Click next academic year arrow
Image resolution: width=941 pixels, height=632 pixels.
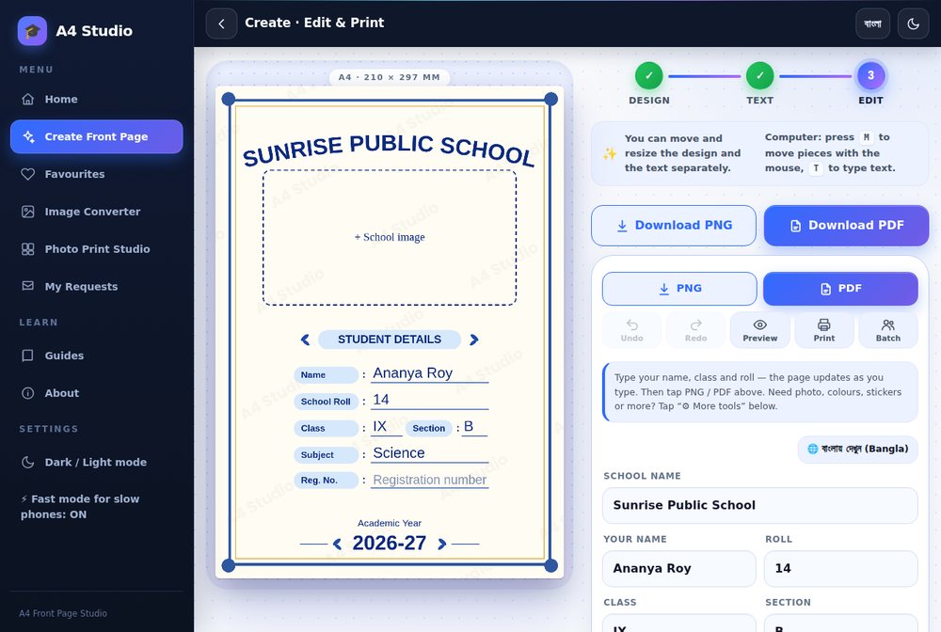[x=442, y=544]
